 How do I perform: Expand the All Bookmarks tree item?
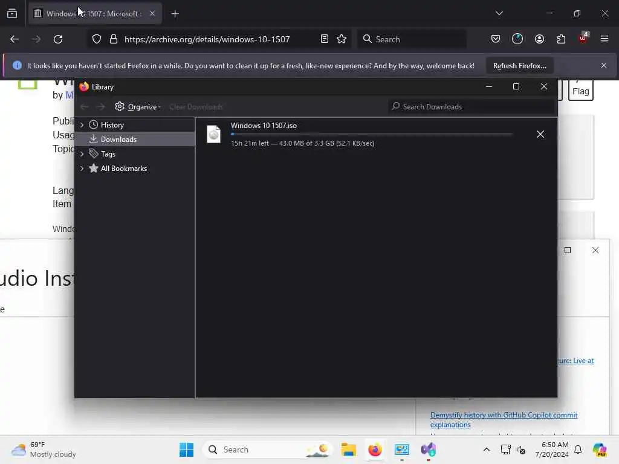point(82,169)
